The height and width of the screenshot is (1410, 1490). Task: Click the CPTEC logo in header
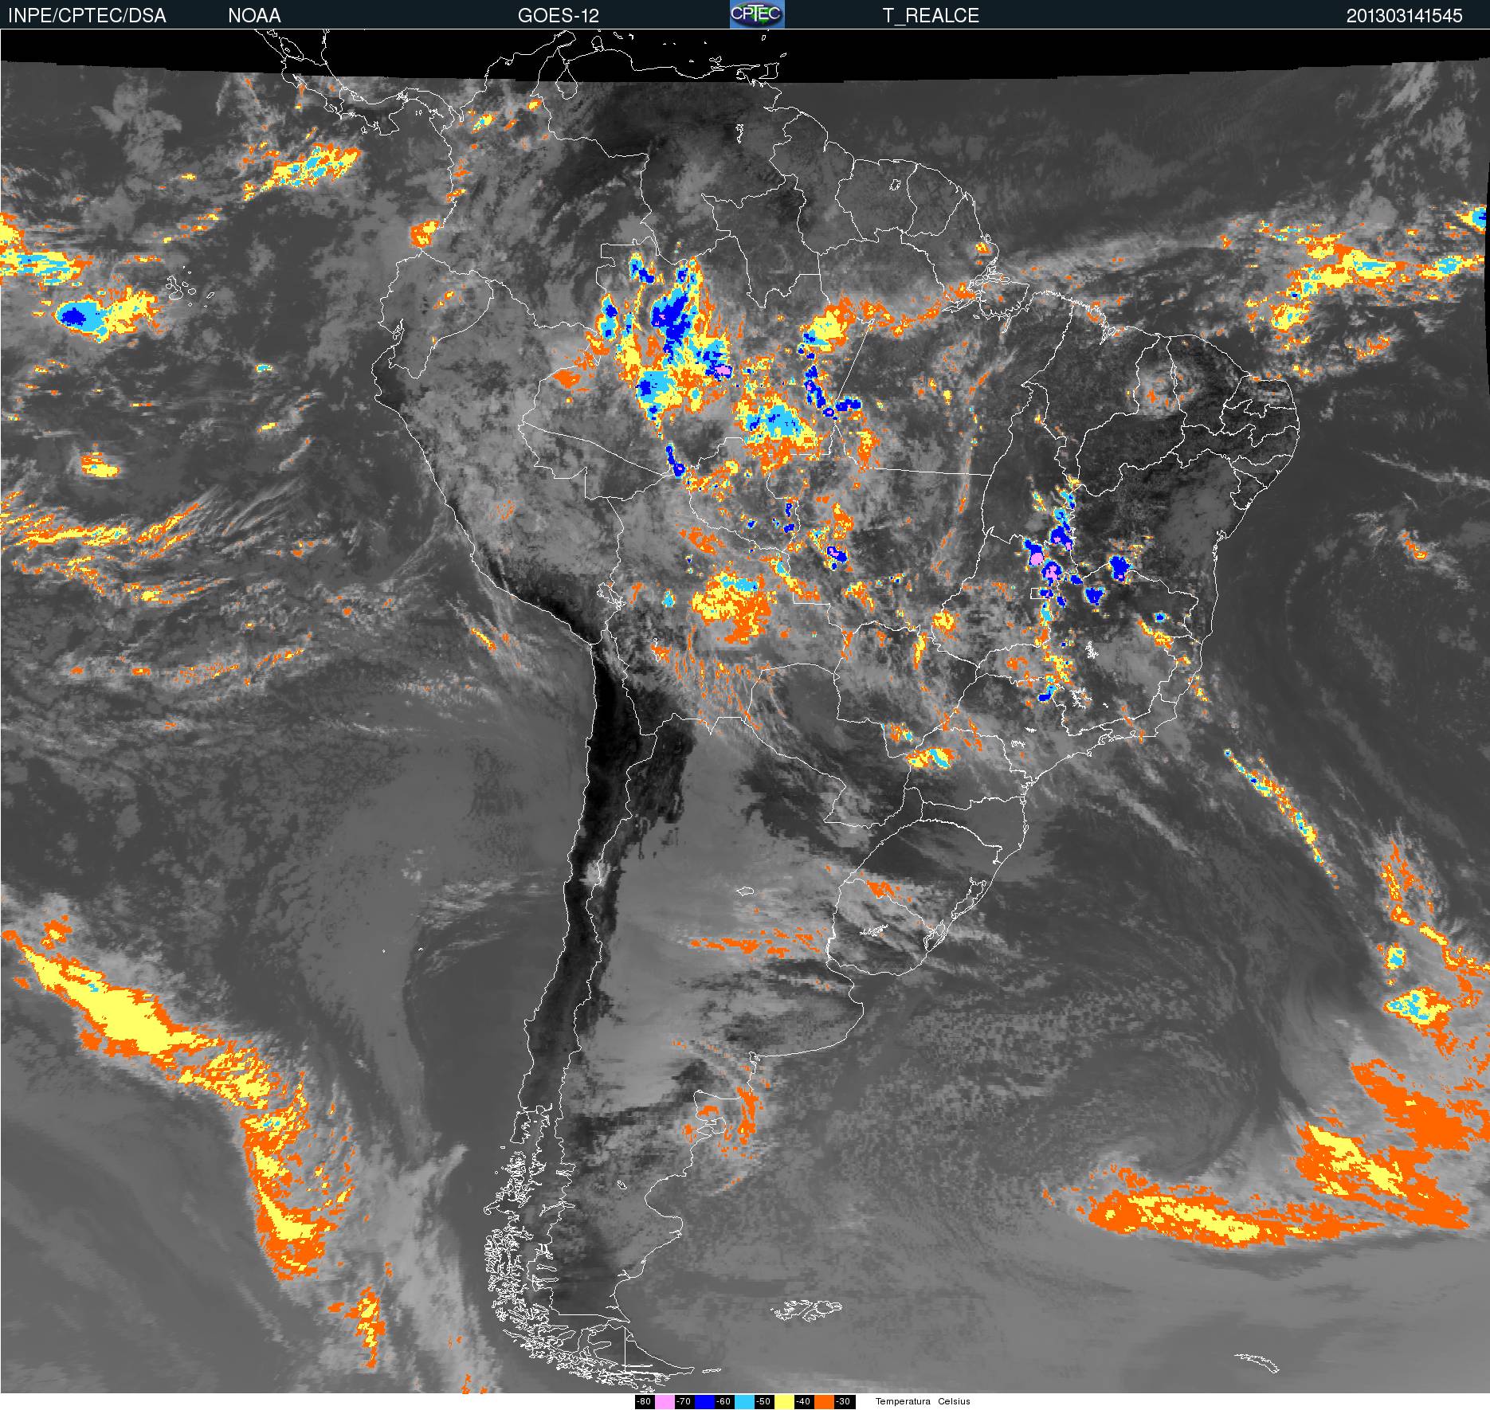pyautogui.click(x=757, y=14)
